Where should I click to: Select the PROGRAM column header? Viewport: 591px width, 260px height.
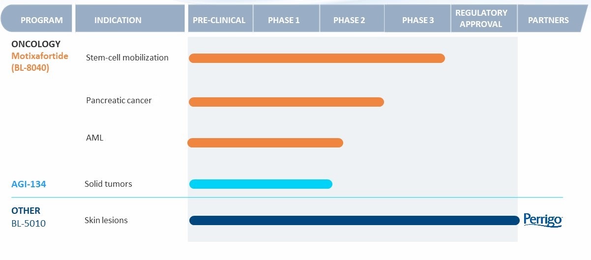41,20
